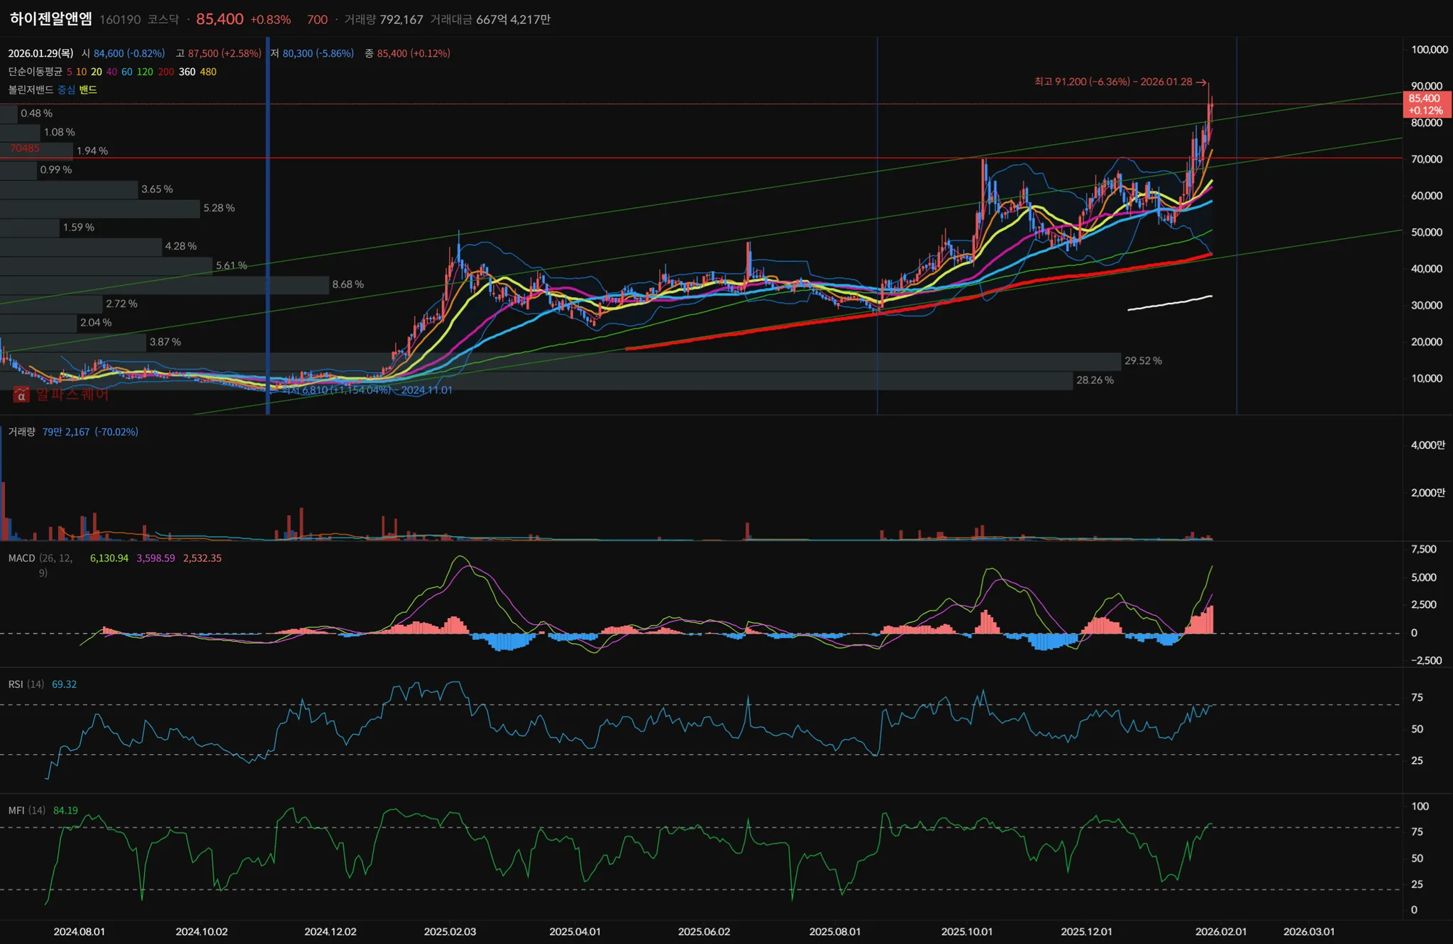Open the 단순이동평균 indicator settings
The image size is (1453, 944).
point(35,72)
